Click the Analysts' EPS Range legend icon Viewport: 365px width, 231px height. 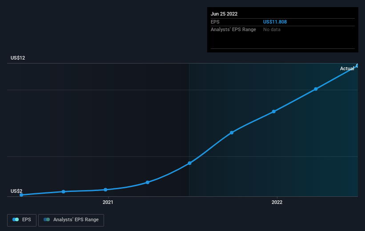tap(47, 219)
